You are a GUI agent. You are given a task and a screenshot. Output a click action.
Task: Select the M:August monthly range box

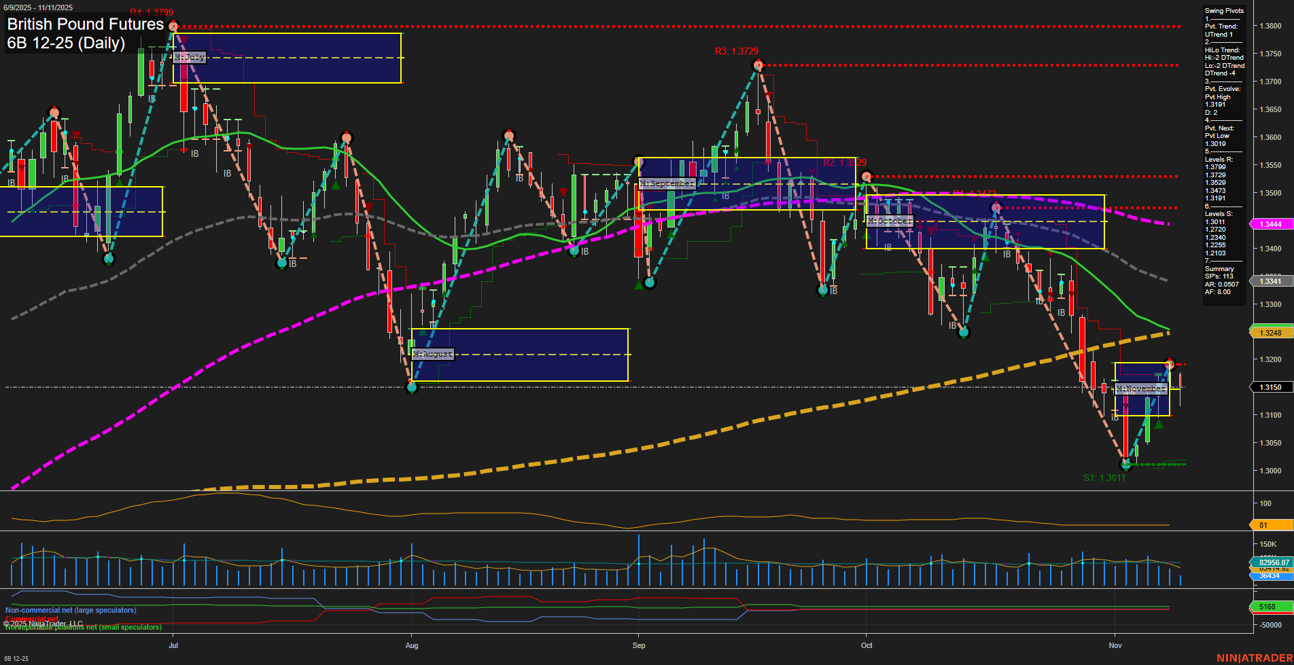520,354
